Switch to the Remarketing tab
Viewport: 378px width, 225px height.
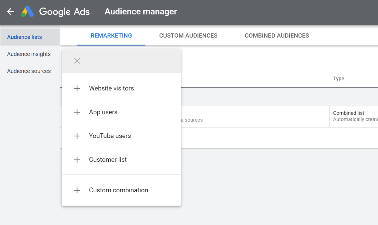pos(111,36)
